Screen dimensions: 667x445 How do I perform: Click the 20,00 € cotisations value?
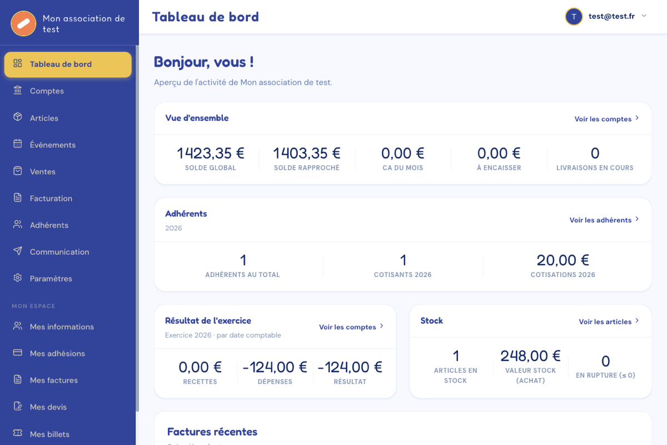pos(563,260)
